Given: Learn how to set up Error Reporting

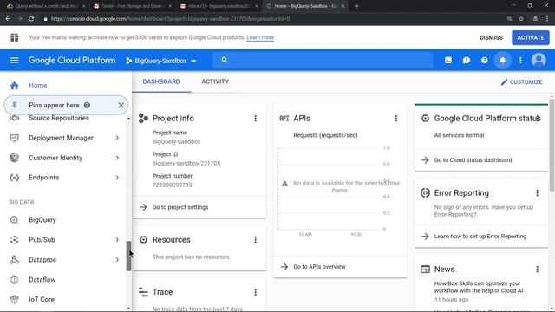Looking at the screenshot, I should (x=481, y=237).
